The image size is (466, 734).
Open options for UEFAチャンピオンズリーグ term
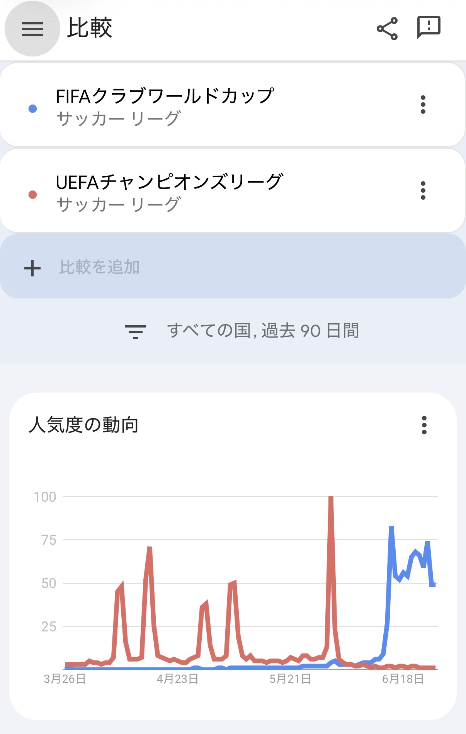click(x=423, y=190)
